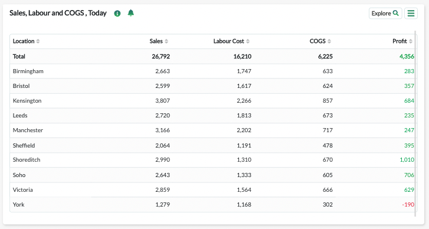Viewport: 429px width, 229px height.
Task: Sort by COGS column arrows
Action: coord(329,41)
